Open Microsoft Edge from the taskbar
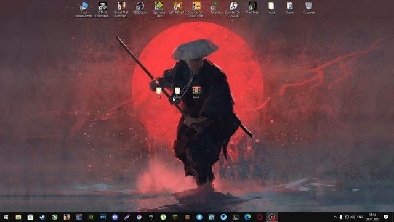 pos(247,217)
